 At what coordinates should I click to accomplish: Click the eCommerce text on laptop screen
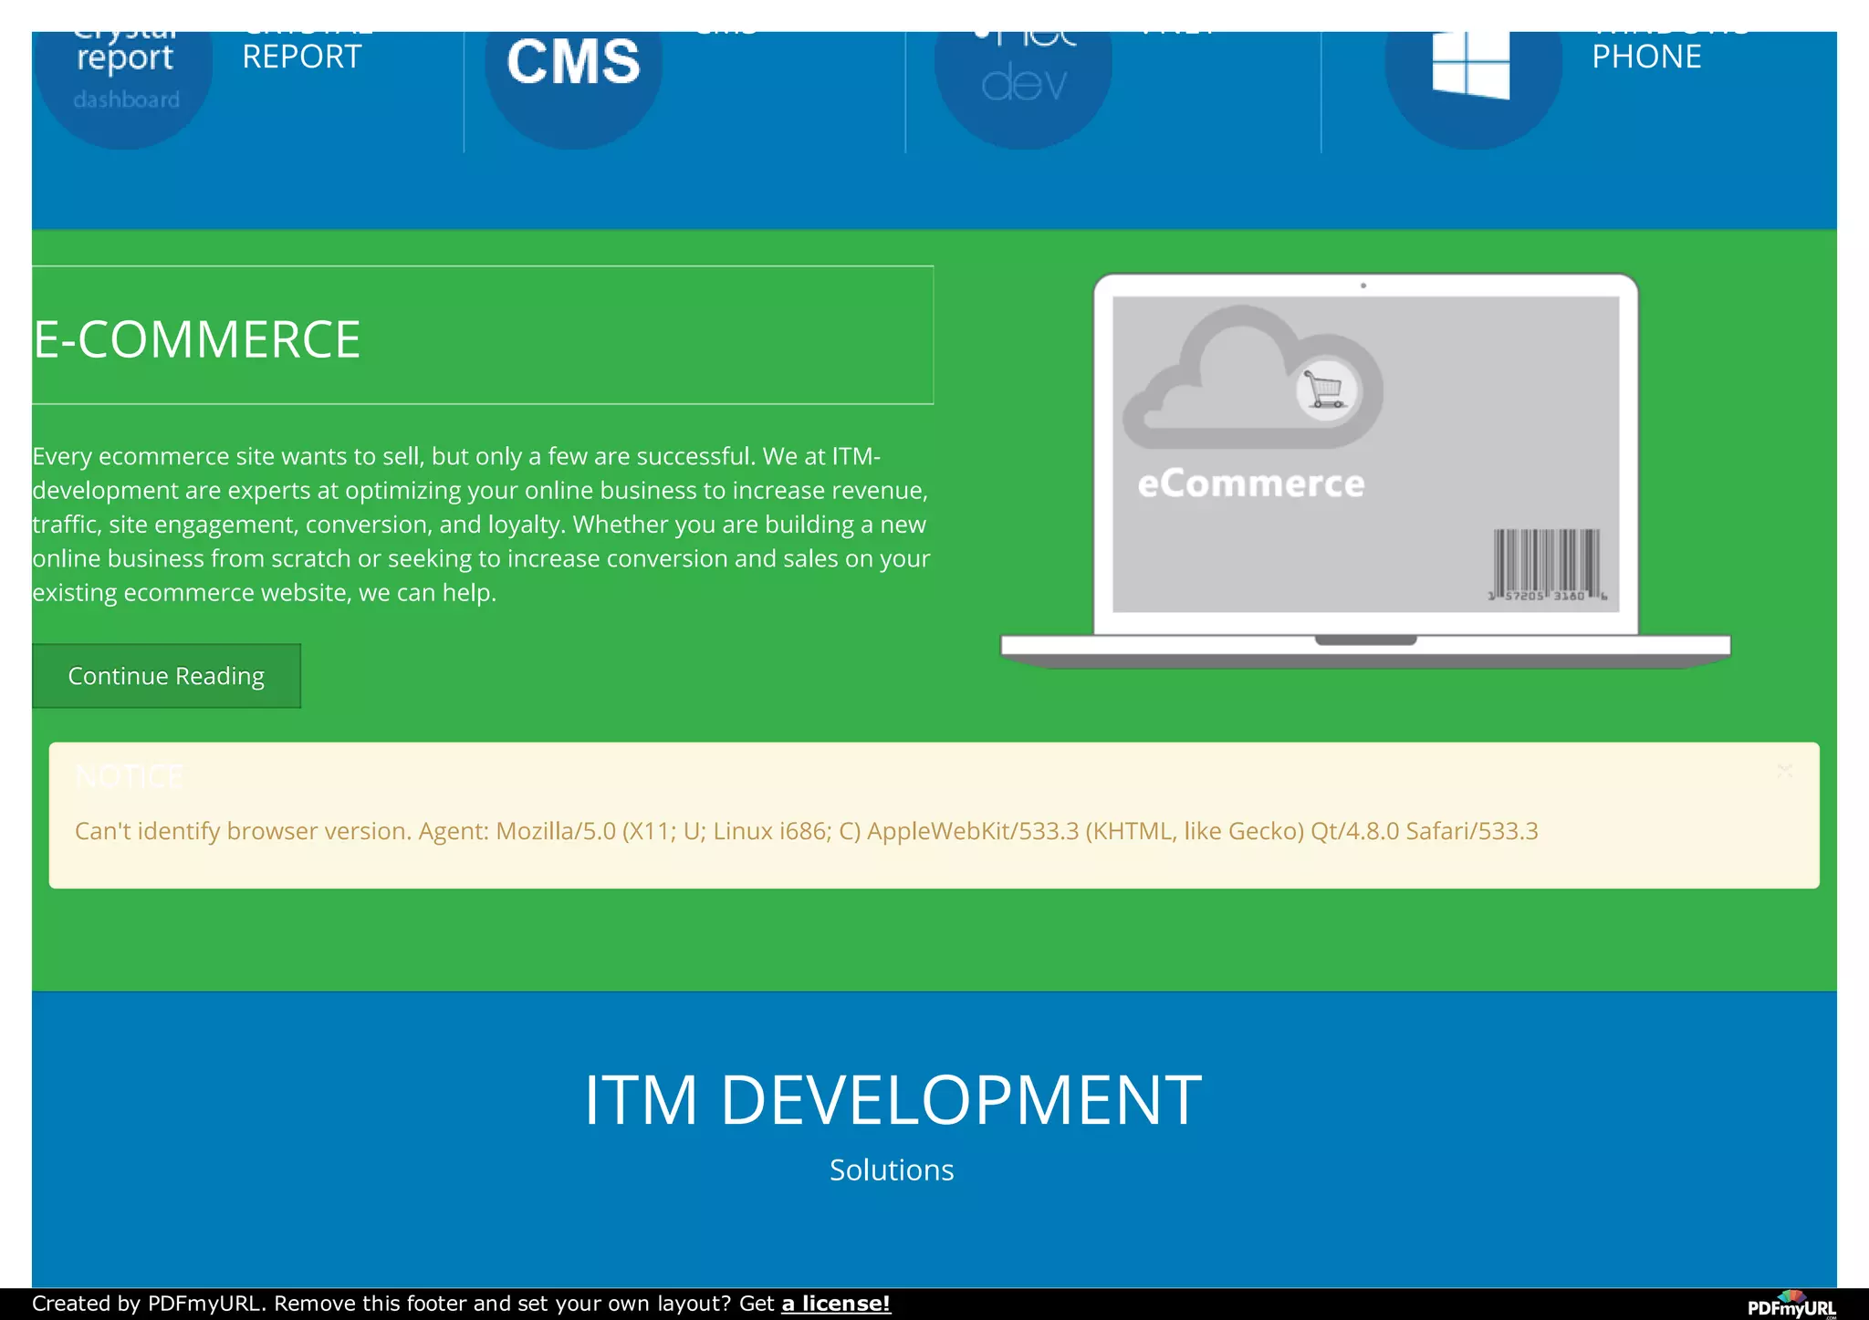[1250, 484]
